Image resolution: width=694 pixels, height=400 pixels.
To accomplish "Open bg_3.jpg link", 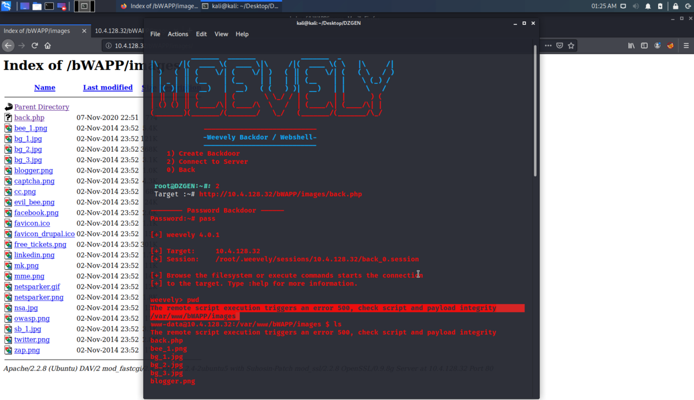I will 28,160.
